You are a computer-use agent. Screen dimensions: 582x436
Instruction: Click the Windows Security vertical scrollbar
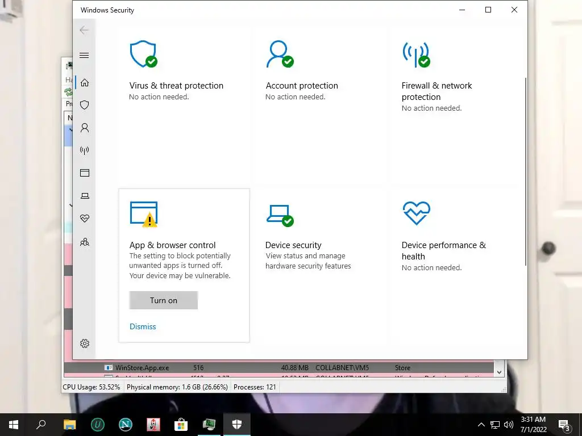pyautogui.click(x=526, y=171)
